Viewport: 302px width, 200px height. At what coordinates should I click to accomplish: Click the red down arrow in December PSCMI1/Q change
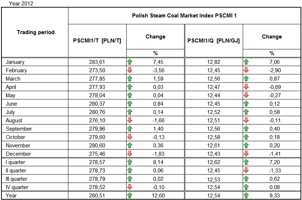tap(246, 154)
